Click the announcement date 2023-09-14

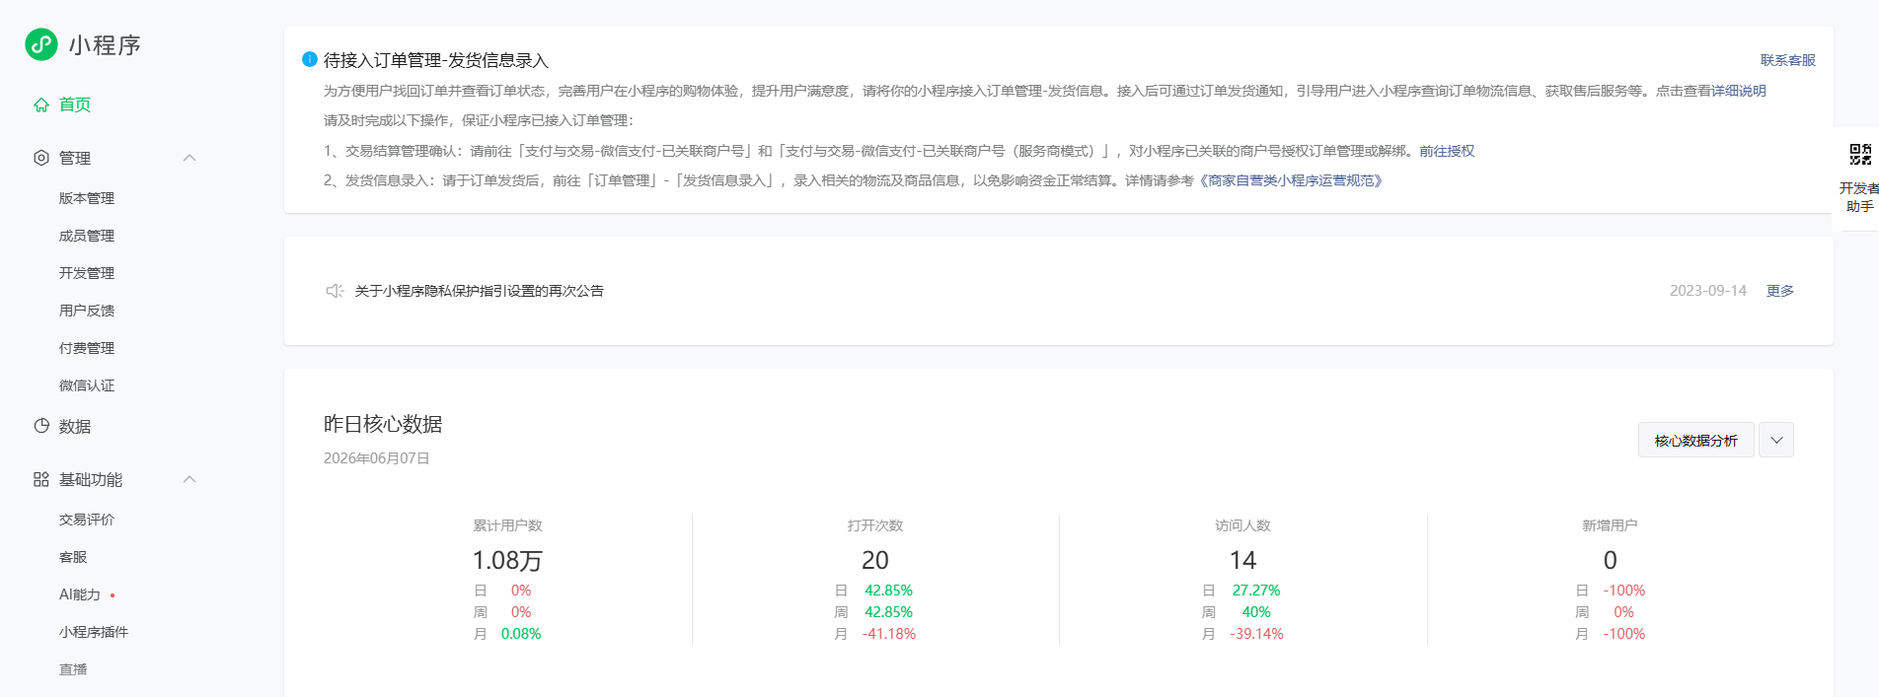(x=1708, y=291)
